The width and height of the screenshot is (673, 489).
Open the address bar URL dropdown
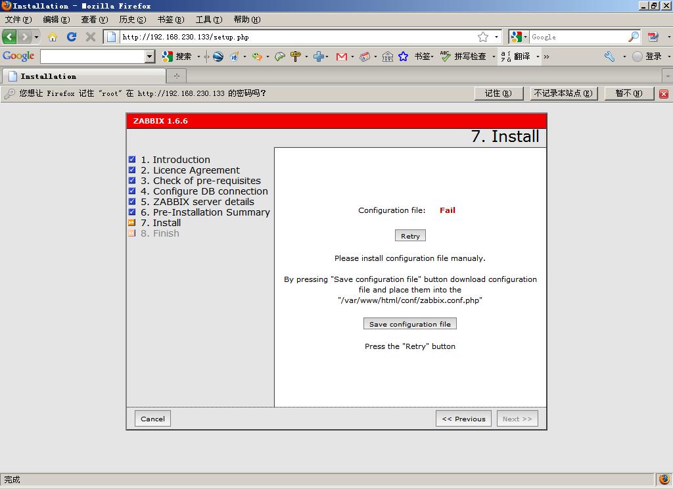click(496, 37)
